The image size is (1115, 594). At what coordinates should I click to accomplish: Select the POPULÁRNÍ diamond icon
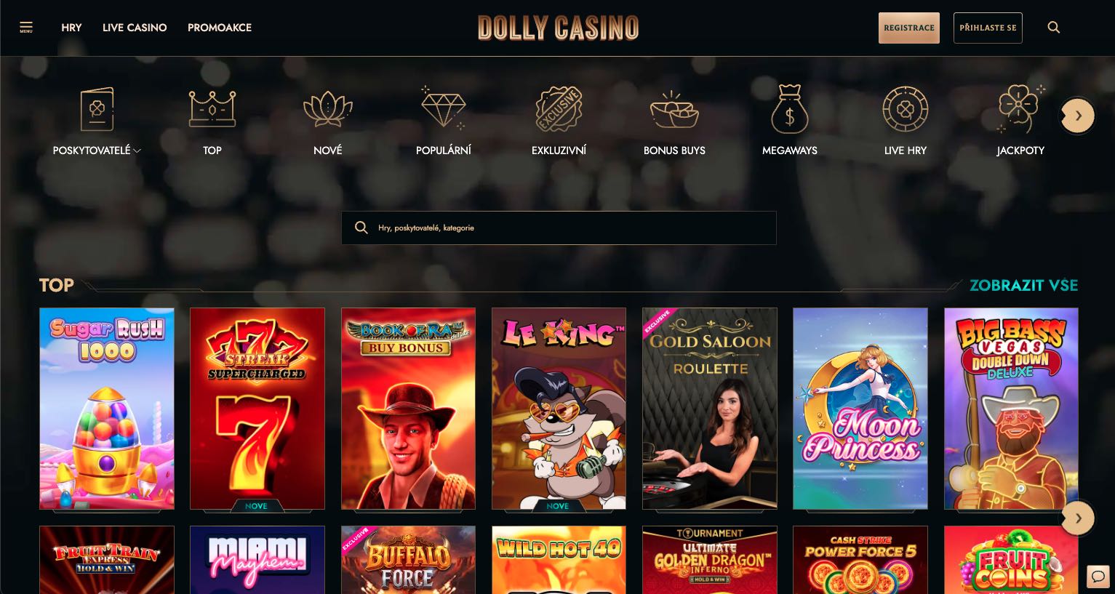[443, 109]
